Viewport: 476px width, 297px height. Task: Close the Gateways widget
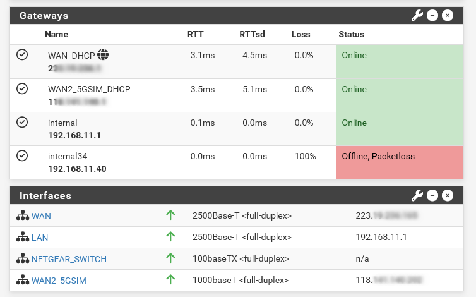pyautogui.click(x=448, y=15)
